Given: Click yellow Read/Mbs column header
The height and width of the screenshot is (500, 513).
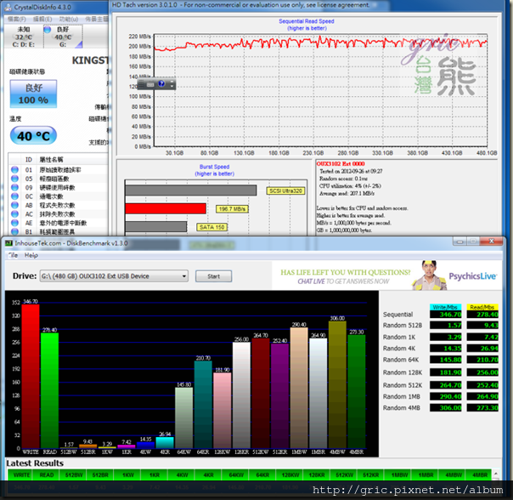Looking at the screenshot, I should [482, 307].
